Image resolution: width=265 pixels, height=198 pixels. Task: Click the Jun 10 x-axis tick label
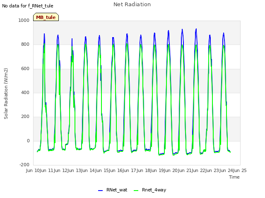(x=33, y=170)
